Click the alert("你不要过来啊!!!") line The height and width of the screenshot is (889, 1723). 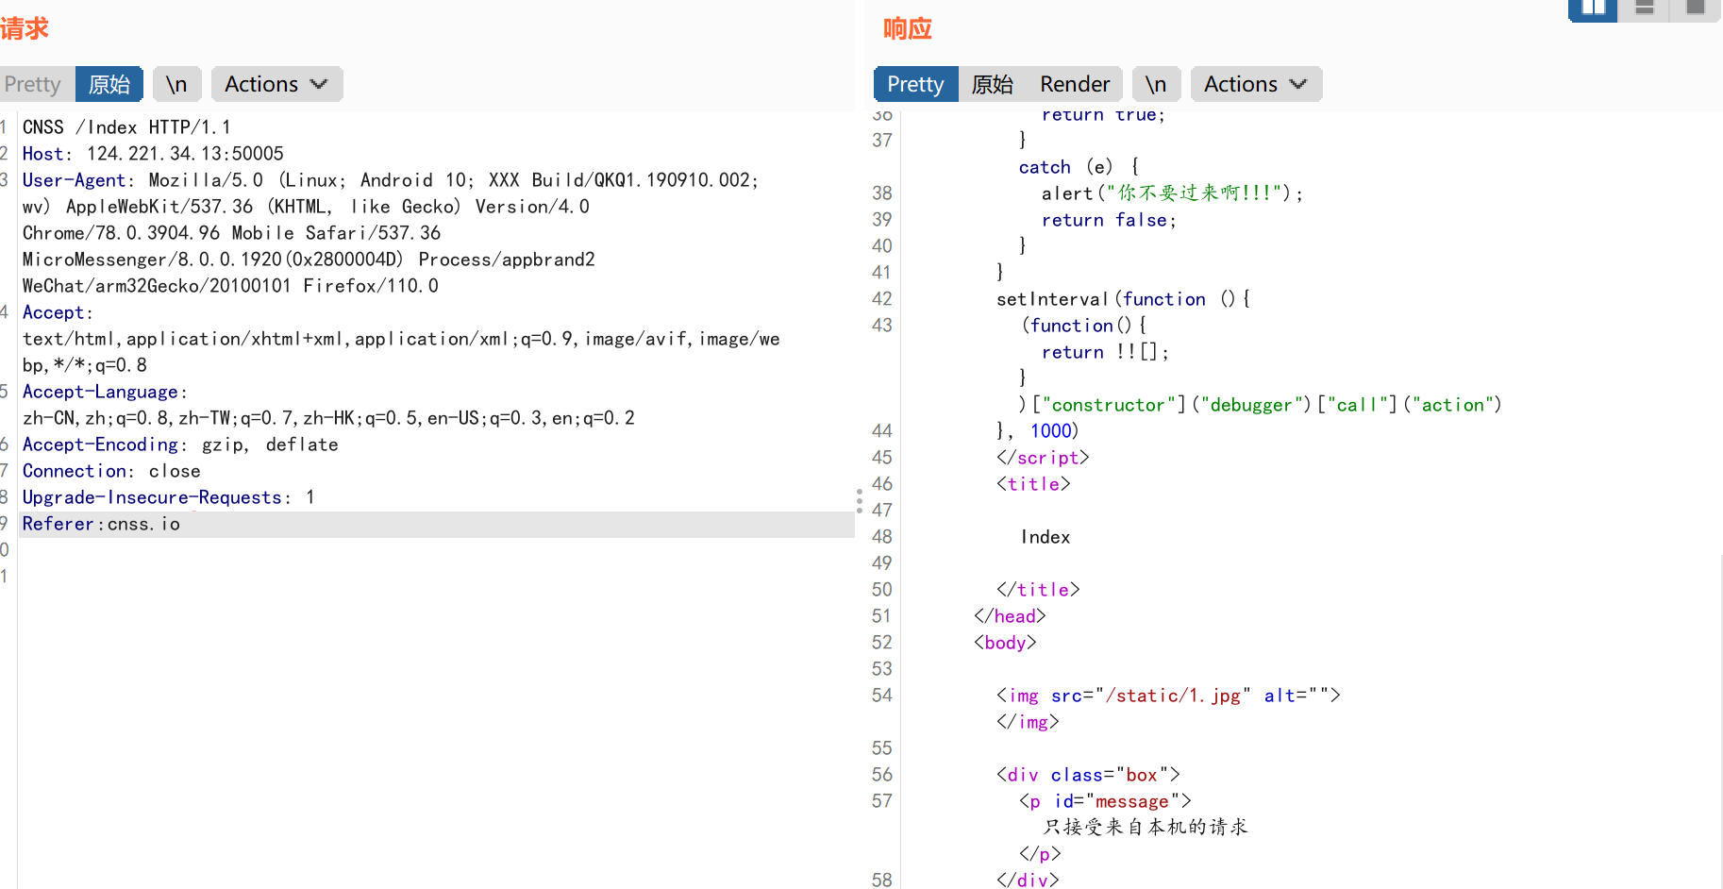[x=1172, y=193]
